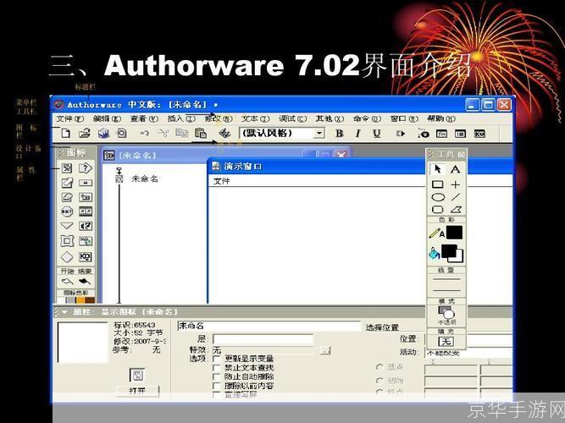
Task: Click the white Start flag
Action: click(x=68, y=281)
